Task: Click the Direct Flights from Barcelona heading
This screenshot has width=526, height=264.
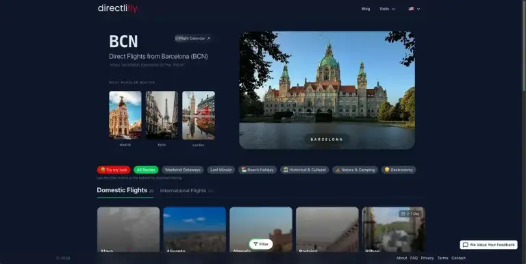Action: coord(158,57)
